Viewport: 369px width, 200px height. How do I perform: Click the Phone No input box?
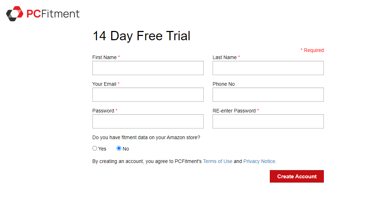pos(268,95)
